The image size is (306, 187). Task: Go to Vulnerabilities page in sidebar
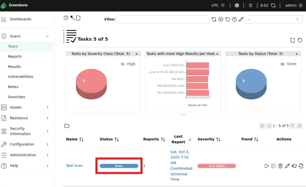21,76
